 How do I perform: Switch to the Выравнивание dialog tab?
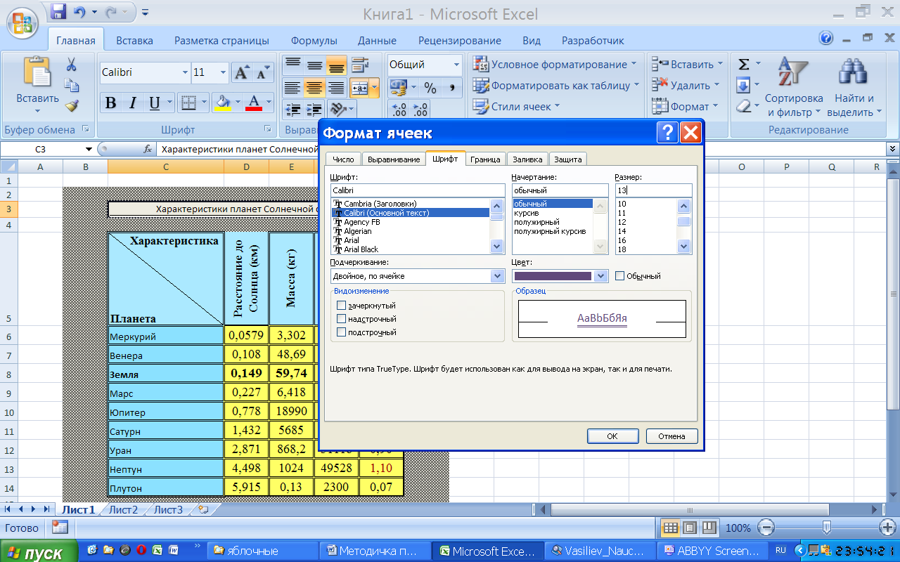[394, 159]
